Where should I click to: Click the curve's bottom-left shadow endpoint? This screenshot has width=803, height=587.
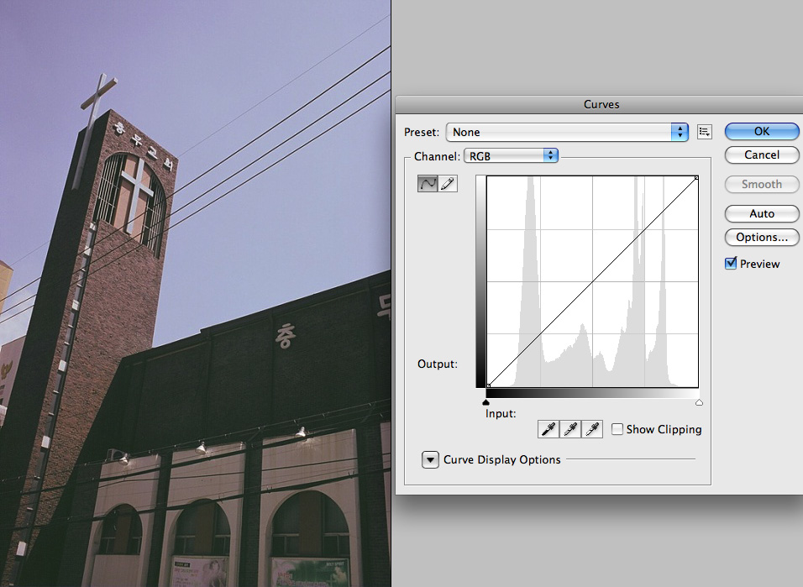488,385
